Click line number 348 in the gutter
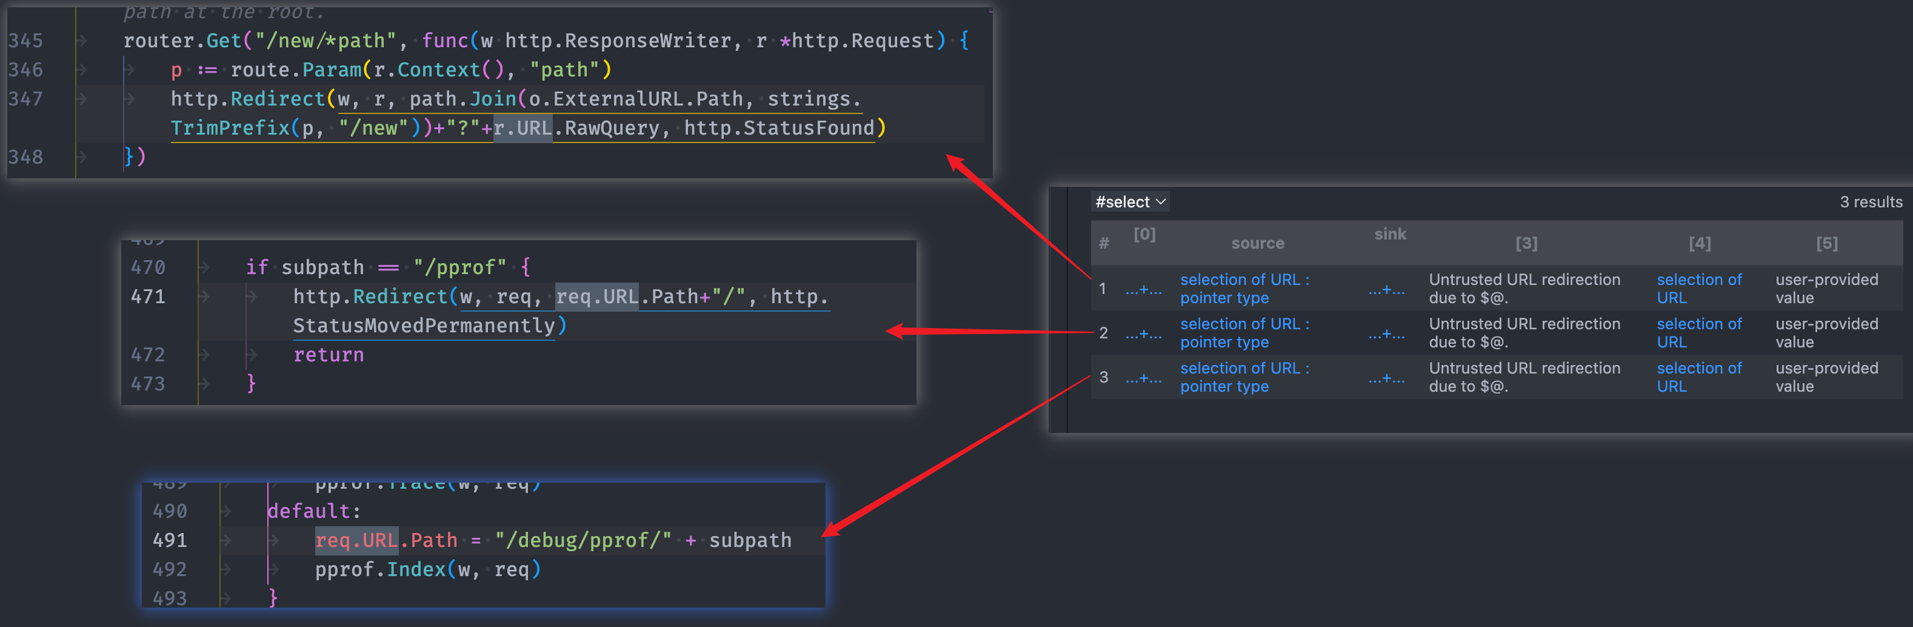The height and width of the screenshot is (627, 1913). coord(26,158)
